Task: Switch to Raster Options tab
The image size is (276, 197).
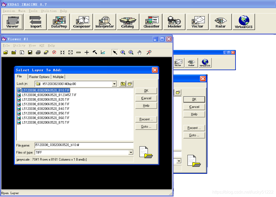Action: click(x=39, y=77)
